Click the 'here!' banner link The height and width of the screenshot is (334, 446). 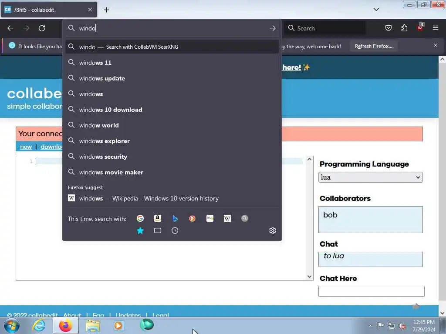tap(291, 67)
